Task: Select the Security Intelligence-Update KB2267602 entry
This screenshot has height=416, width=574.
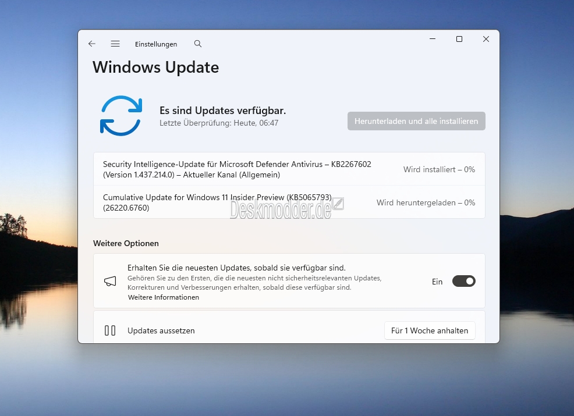Action: coord(289,169)
